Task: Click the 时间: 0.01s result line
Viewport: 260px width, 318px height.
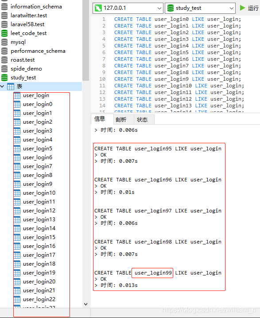Action: tap(114, 192)
